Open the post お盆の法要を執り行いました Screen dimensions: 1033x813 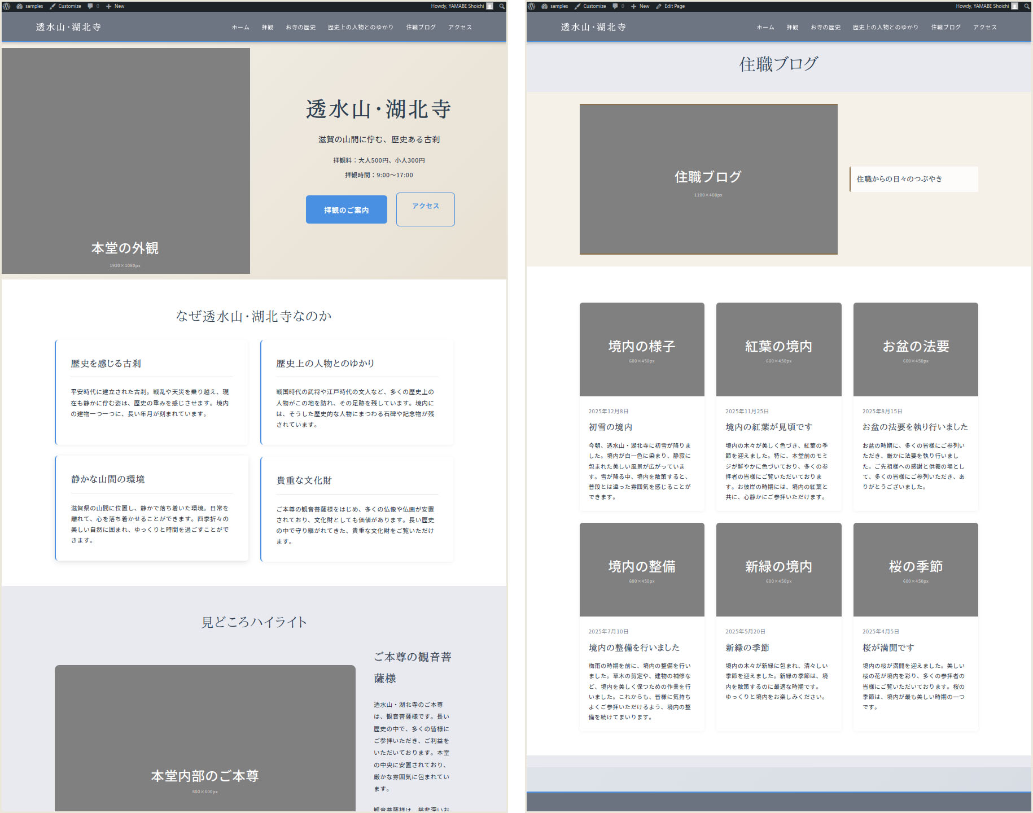[914, 427]
